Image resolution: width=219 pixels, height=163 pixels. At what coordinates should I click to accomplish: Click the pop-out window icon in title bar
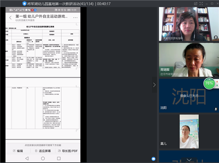click(196, 3)
